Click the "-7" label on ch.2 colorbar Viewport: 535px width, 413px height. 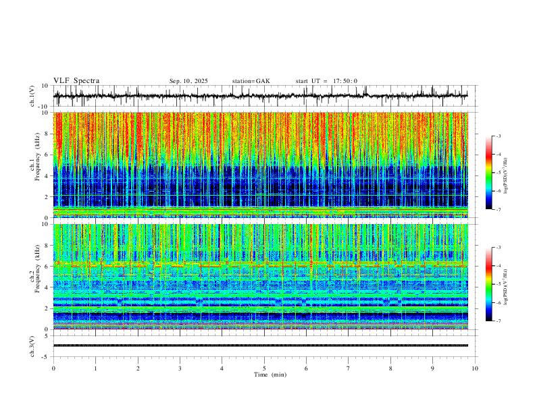click(499, 321)
